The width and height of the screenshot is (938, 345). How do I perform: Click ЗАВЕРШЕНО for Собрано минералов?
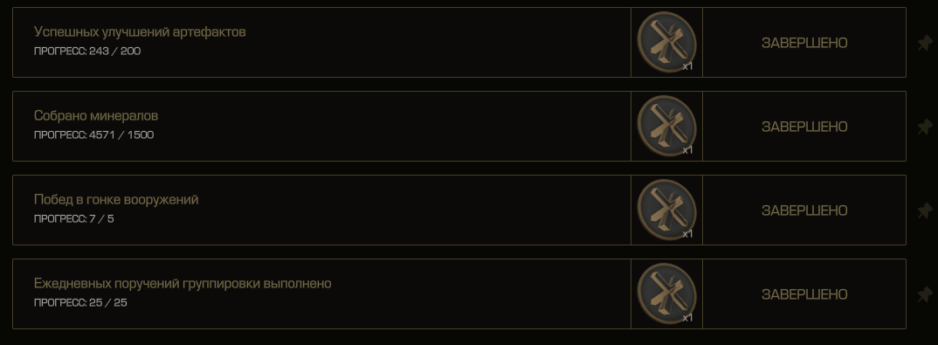[x=804, y=127]
